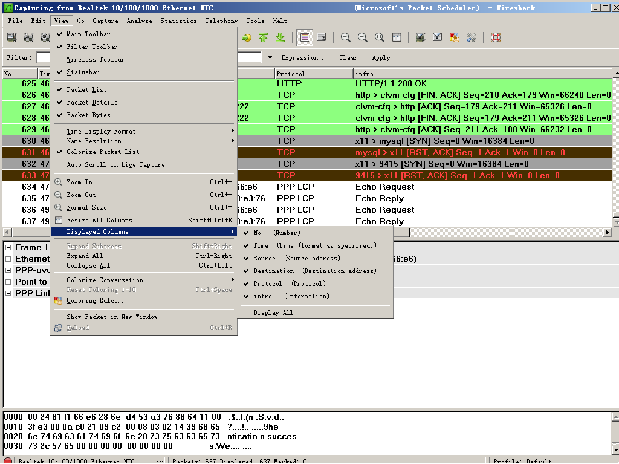Click the list interfaces toolbar icon

tap(12, 37)
